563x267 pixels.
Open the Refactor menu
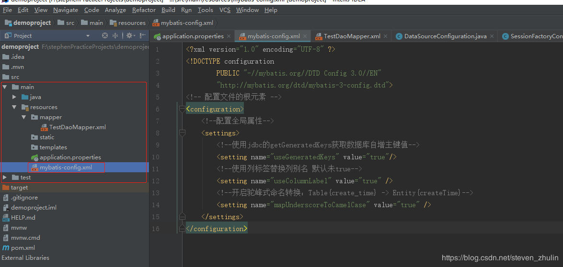144,10
